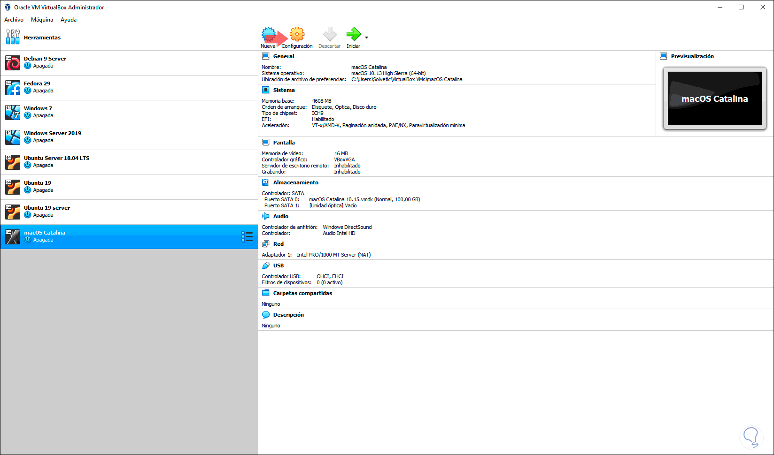Viewport: 774px width, 455px height.
Task: Click 'Intel PRO/1000 MT Server (NAT)' adapter text
Action: tap(334, 255)
